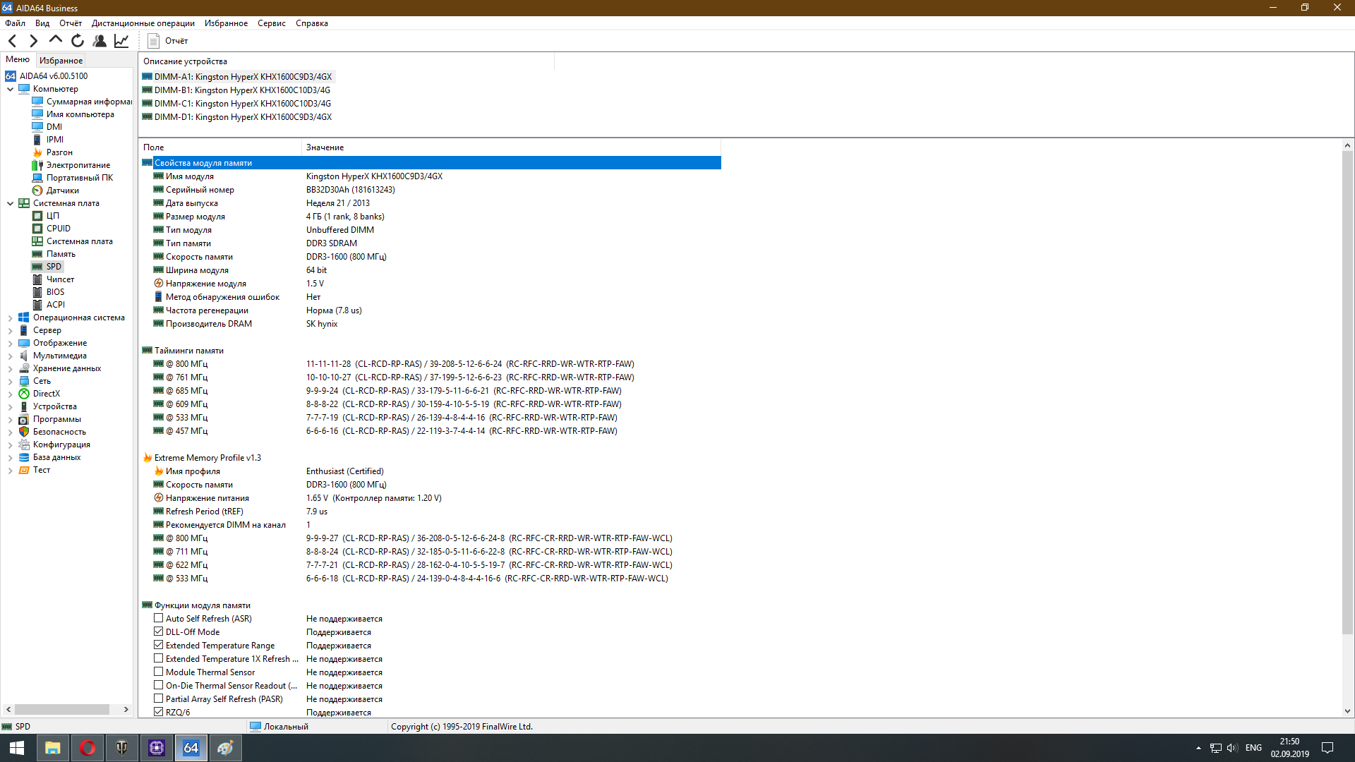Viewport: 1355px width, 762px height.
Task: Expand the Мультимедиа tree node
Action: (x=10, y=356)
